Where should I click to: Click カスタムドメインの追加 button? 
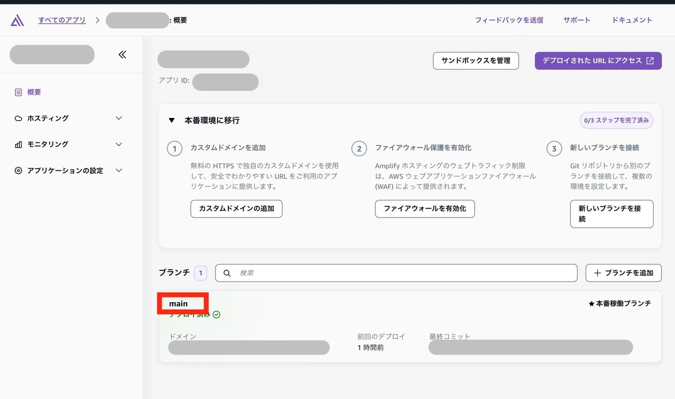[x=236, y=208]
